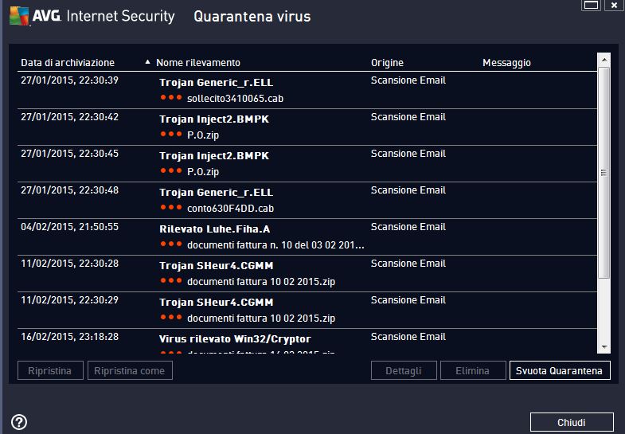Click date 11/02/2015, 22:30:29
625x434 pixels.
(x=69, y=300)
